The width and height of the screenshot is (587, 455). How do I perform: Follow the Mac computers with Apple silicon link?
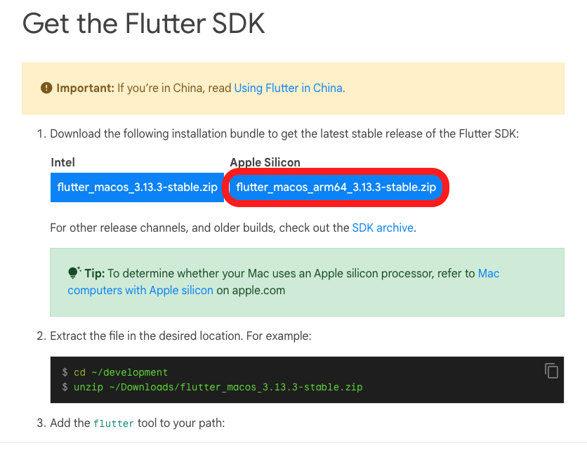coord(140,290)
